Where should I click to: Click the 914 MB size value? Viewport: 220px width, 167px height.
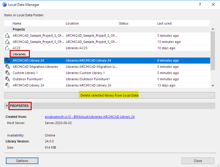(x=50, y=147)
